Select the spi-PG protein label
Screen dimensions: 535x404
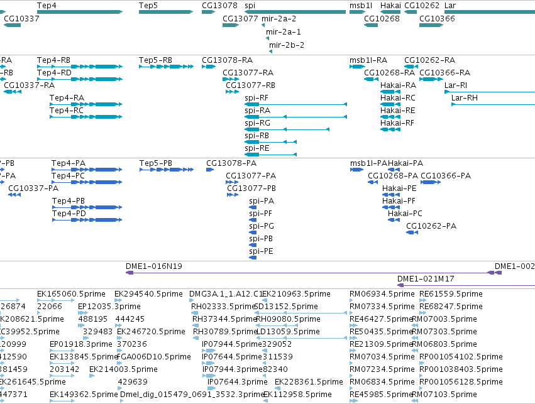[262, 227]
